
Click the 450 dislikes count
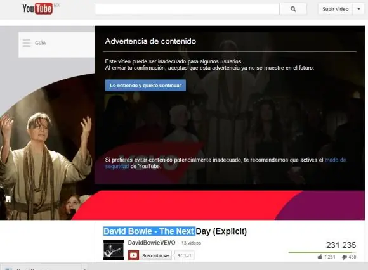pyautogui.click(x=352, y=257)
